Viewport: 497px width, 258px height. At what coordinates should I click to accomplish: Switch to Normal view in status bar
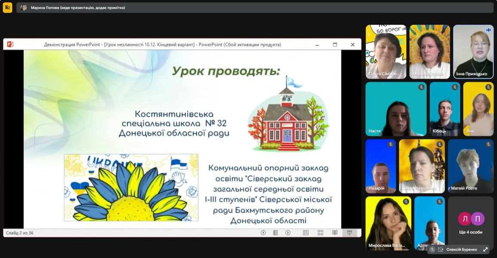pyautogui.click(x=306, y=233)
